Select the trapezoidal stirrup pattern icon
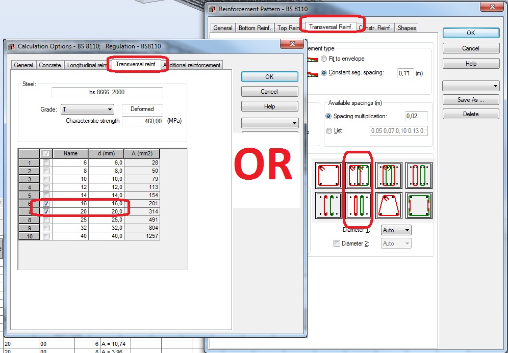 [x=389, y=205]
